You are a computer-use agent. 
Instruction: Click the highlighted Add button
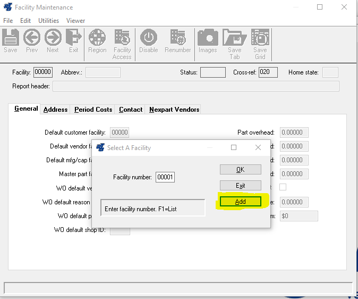[240, 202]
